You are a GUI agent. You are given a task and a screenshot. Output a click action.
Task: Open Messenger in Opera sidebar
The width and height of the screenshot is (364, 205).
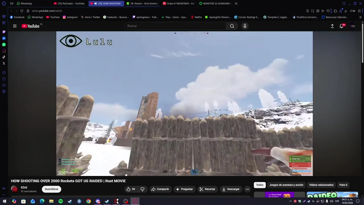pyautogui.click(x=4, y=38)
